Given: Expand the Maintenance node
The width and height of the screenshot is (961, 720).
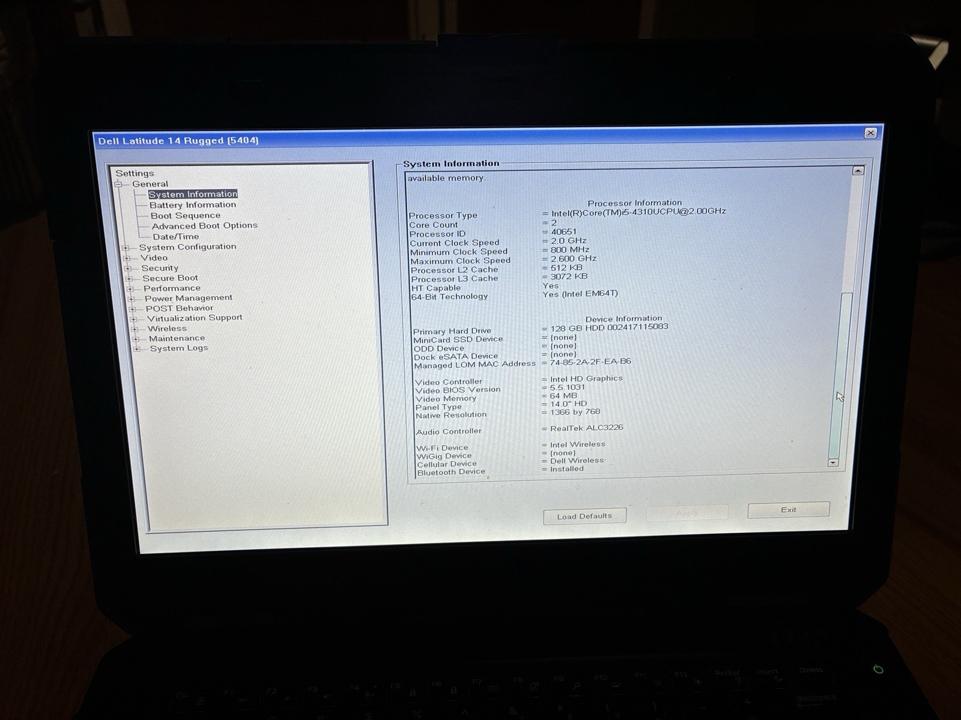Looking at the screenshot, I should tap(136, 339).
